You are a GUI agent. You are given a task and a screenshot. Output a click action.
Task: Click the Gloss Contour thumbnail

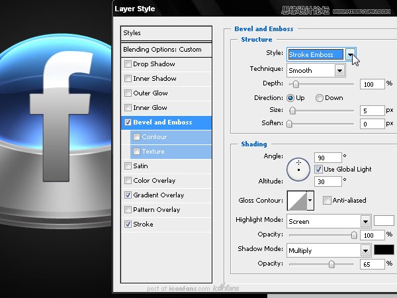tap(297, 201)
